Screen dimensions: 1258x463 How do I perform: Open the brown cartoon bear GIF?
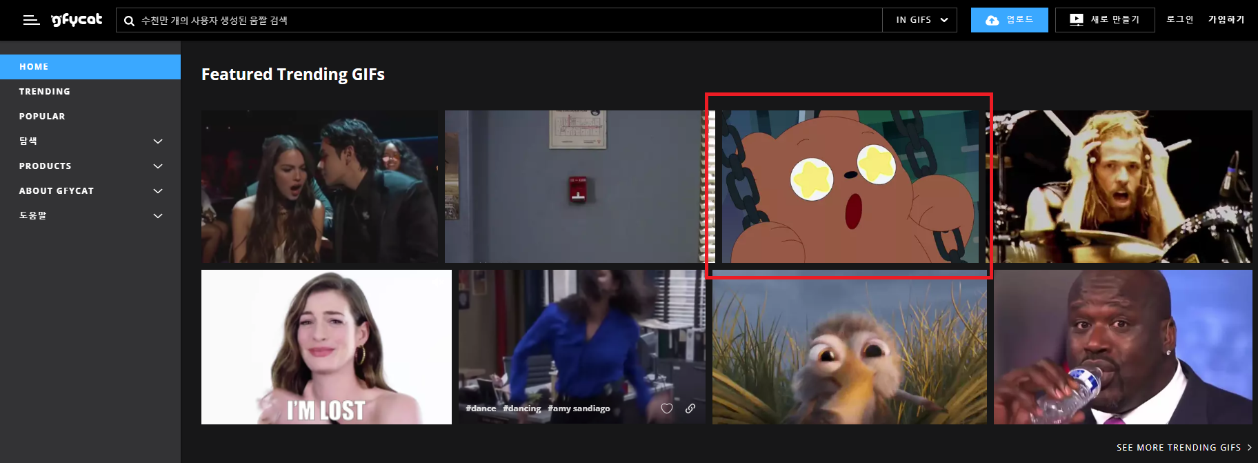(x=849, y=186)
